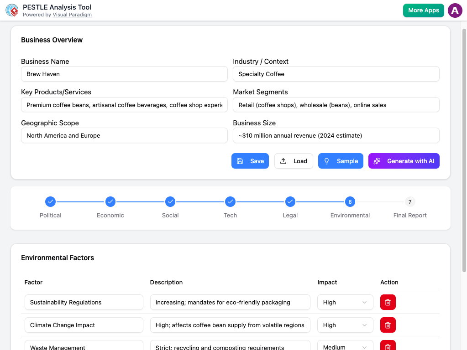The image size is (467, 350).
Task: Open the Visual Paradigm link
Action: coord(72,14)
